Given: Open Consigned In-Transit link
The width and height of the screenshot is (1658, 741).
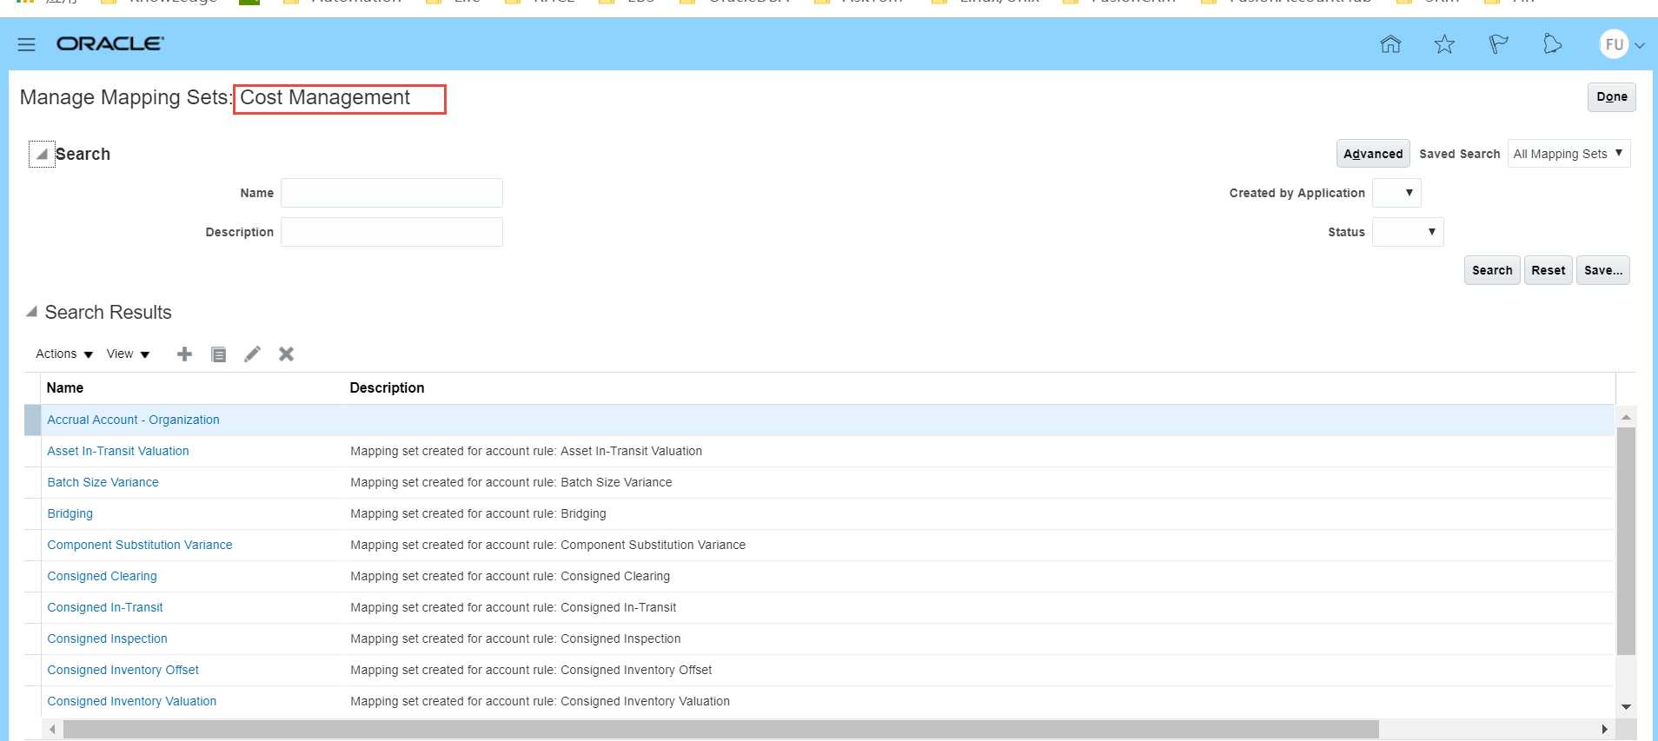Looking at the screenshot, I should (105, 607).
